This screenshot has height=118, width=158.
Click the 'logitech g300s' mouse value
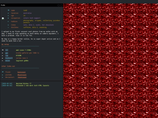tap(22, 61)
